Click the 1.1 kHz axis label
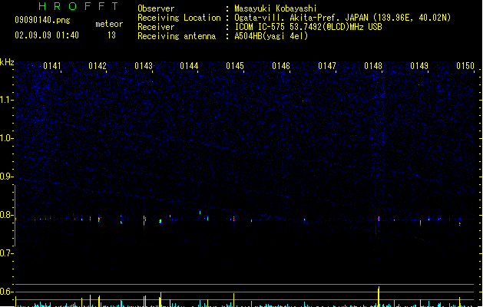The image size is (483, 307). tap(6, 100)
